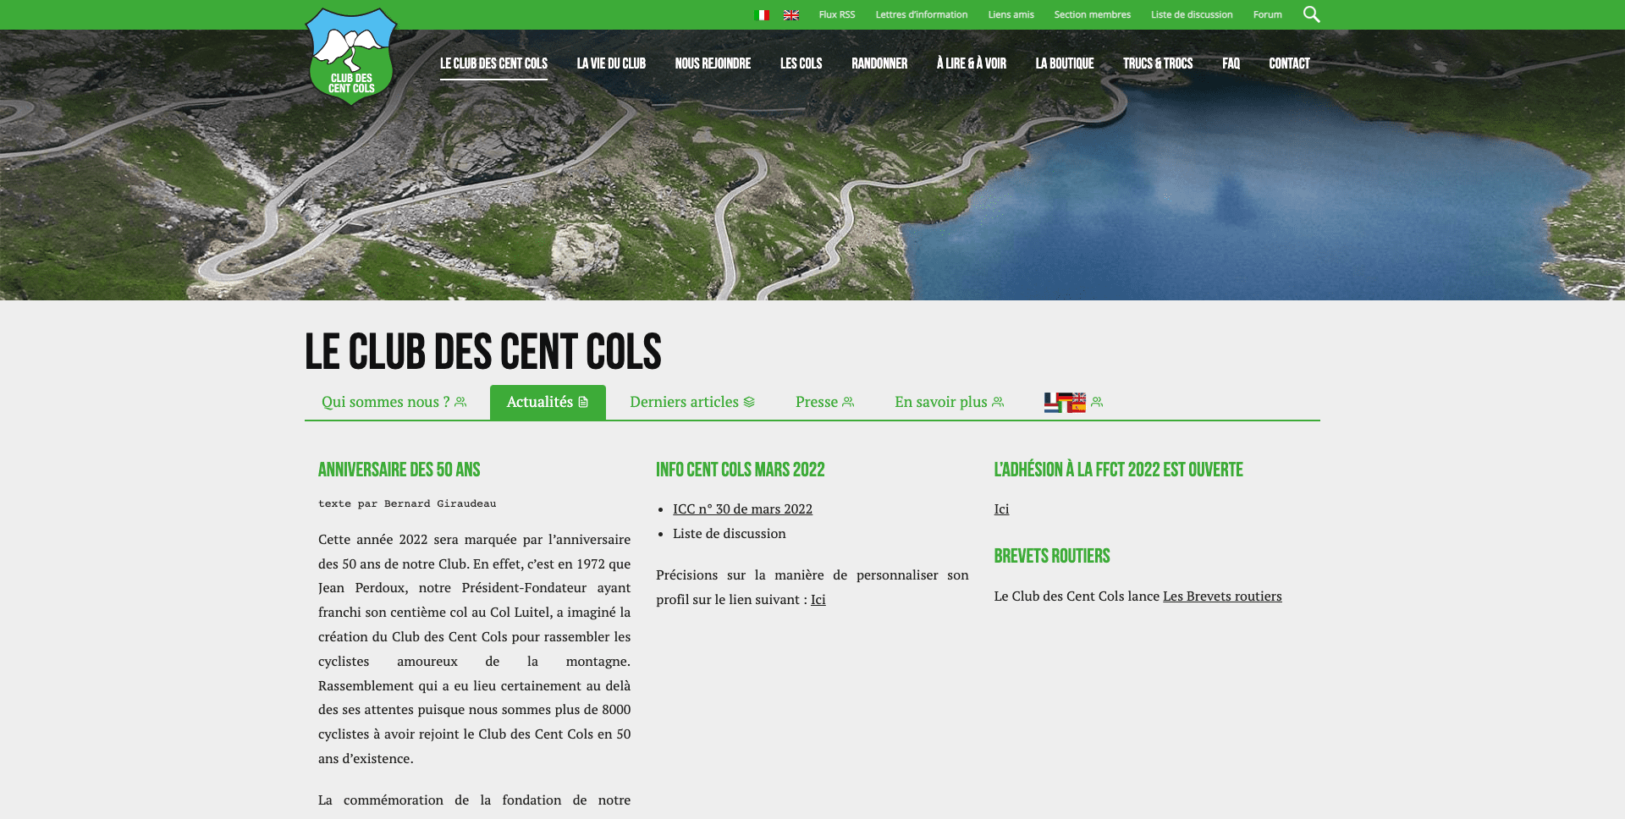The image size is (1625, 819).
Task: Open Les Brevets routiers link
Action: 1222,596
